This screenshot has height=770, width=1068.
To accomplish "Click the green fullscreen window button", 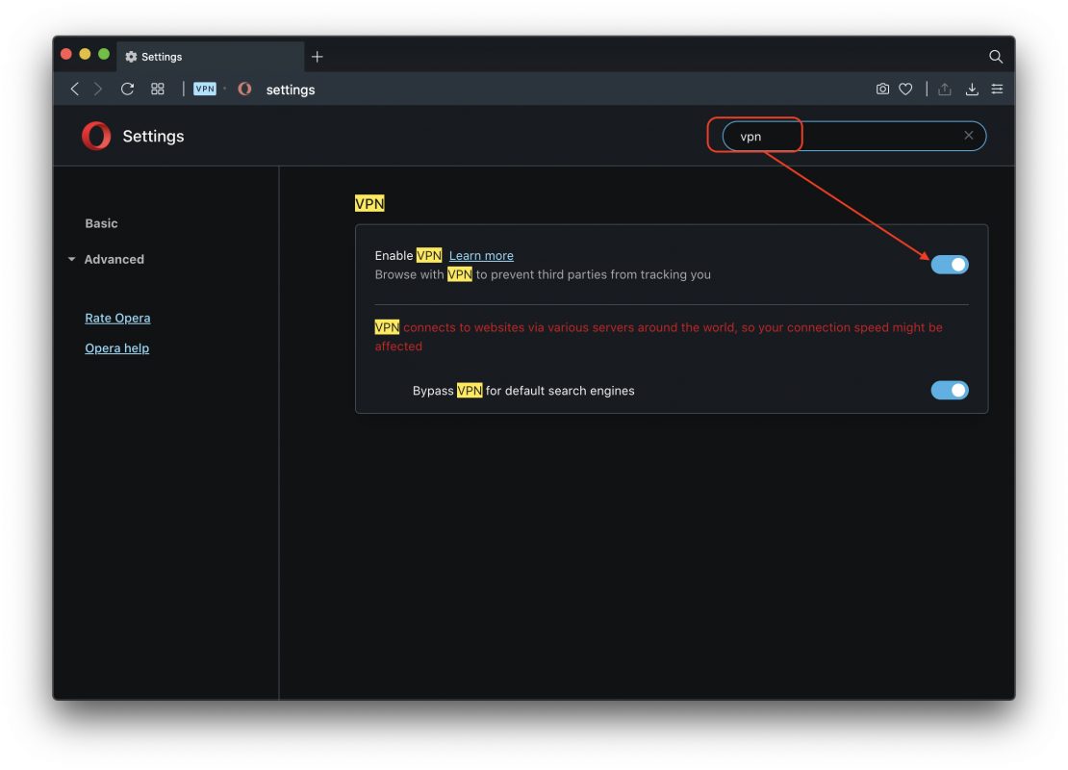I will point(104,55).
